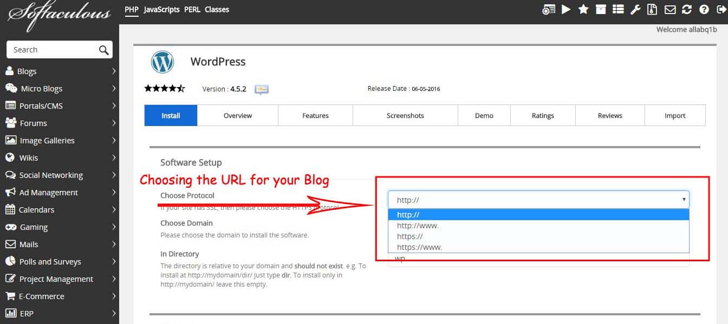Expand the Calendars category chevron
The width and height of the screenshot is (728, 324).
click(114, 209)
